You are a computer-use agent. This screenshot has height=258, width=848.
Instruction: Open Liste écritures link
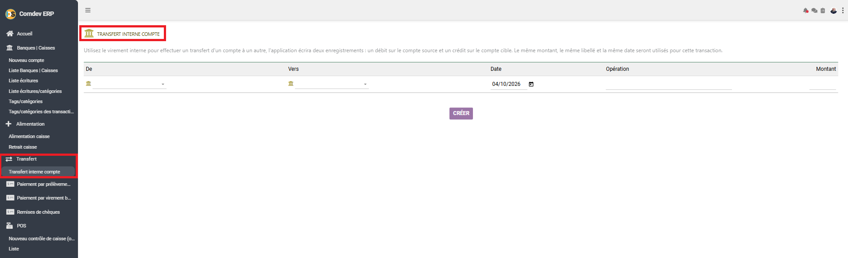point(23,81)
